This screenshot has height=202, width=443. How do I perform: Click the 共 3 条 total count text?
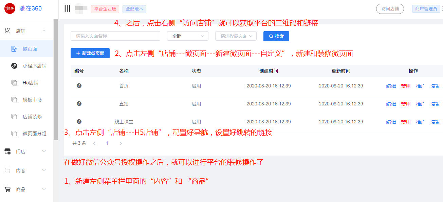[79, 143]
